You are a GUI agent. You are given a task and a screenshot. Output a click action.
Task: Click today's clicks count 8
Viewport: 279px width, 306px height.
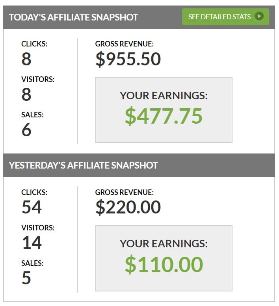(26, 59)
